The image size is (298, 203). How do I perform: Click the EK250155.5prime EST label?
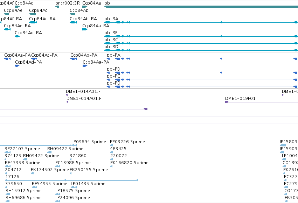89,170
